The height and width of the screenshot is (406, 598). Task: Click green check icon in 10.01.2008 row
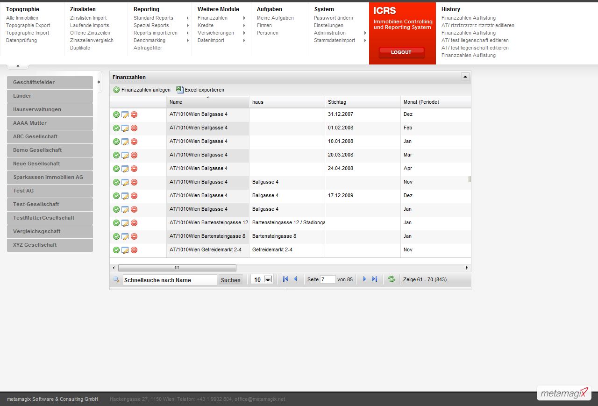point(116,142)
